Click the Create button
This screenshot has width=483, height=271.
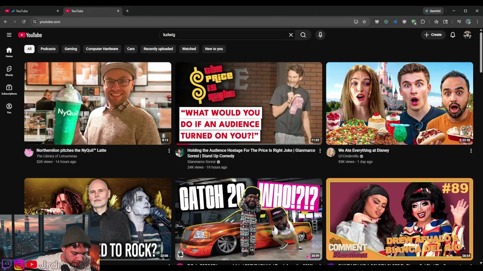pos(433,35)
